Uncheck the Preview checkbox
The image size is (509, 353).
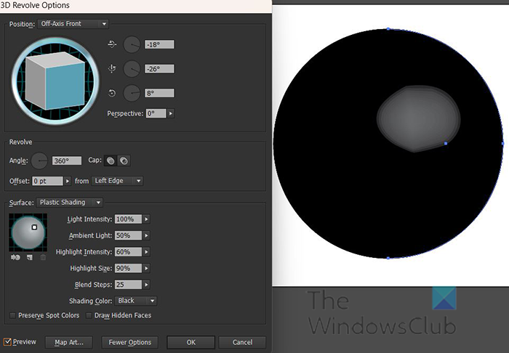[7, 342]
